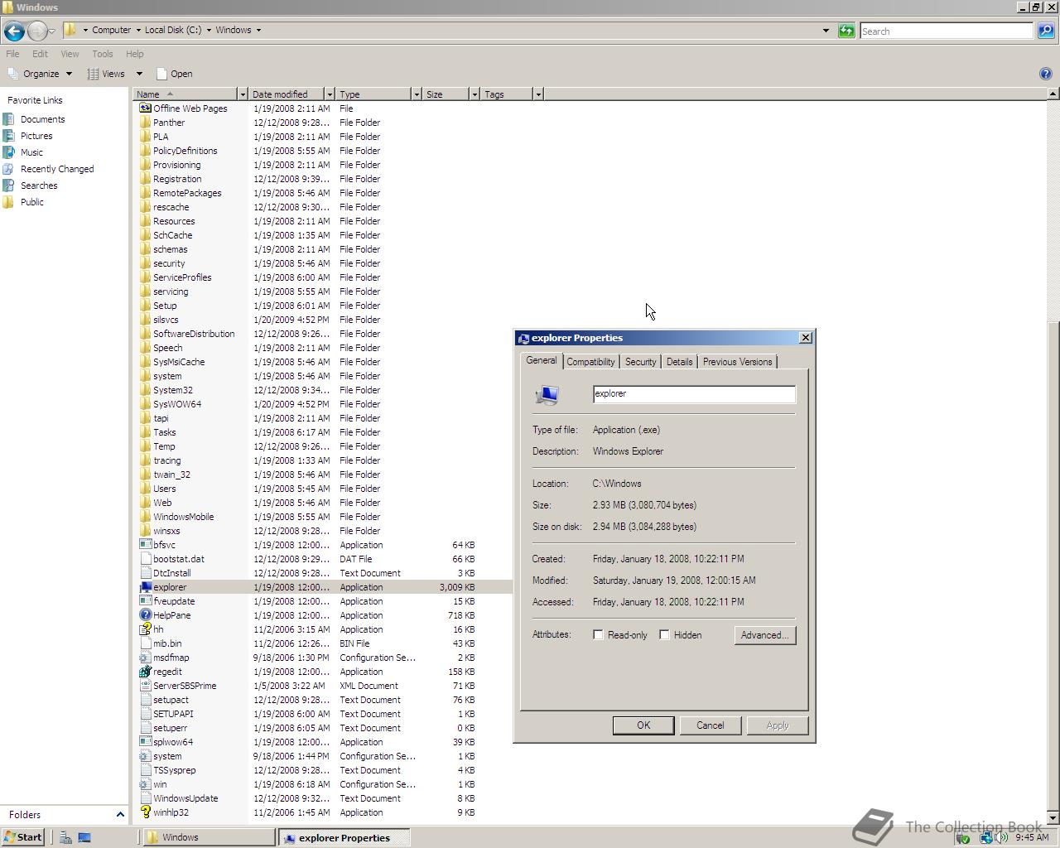Select the bootstat.dat file
The width and height of the screenshot is (1060, 848).
[179, 559]
